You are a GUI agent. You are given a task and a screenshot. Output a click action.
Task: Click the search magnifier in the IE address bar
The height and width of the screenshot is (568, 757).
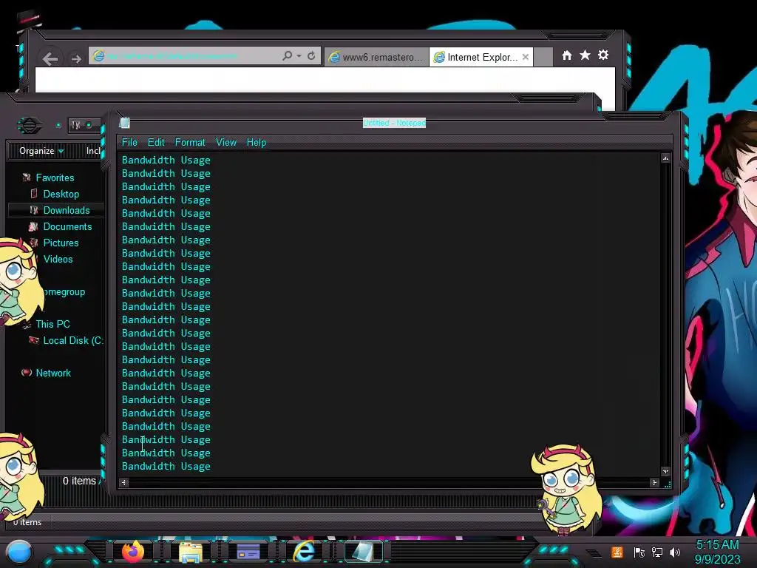287,56
